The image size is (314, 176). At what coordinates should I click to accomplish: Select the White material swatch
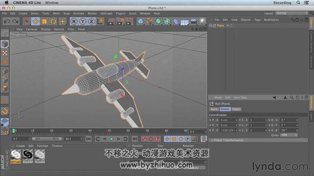click(x=16, y=157)
